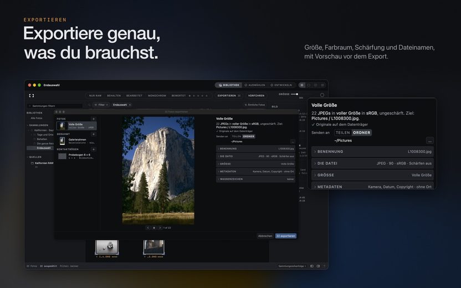Viewport: 461px width, 288px height.
Task: Click the search icon beside Filter
Action: [89, 105]
